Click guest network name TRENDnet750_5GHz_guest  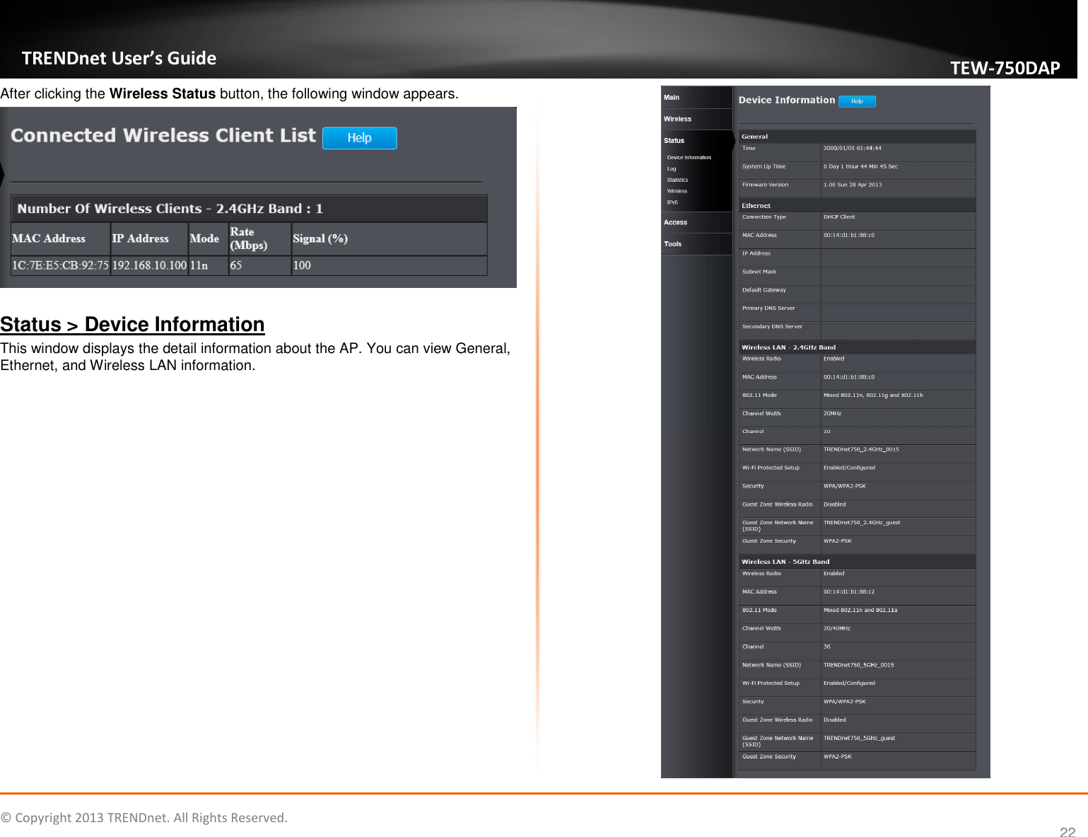point(859,739)
